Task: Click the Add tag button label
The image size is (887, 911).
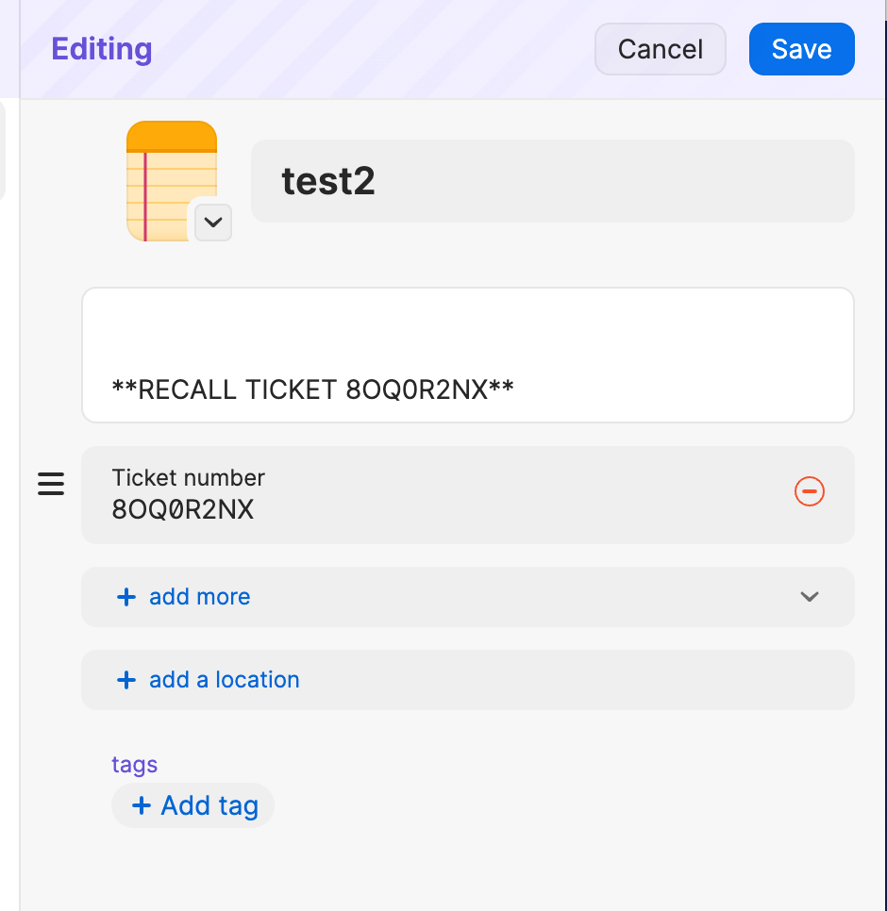Action: pos(209,805)
